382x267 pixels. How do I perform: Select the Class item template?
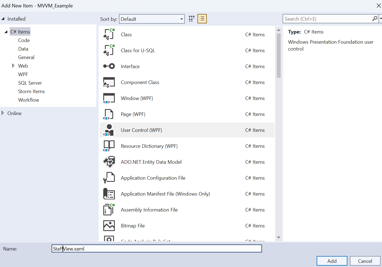point(126,34)
